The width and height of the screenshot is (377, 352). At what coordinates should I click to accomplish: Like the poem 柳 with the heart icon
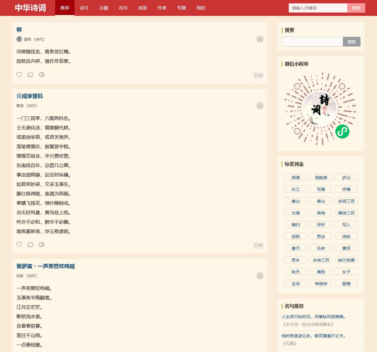pos(19,75)
